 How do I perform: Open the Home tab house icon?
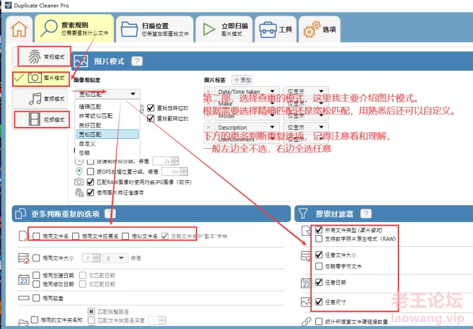coord(19,29)
